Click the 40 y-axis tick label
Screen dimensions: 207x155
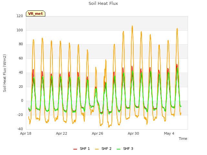click(x=21, y=72)
